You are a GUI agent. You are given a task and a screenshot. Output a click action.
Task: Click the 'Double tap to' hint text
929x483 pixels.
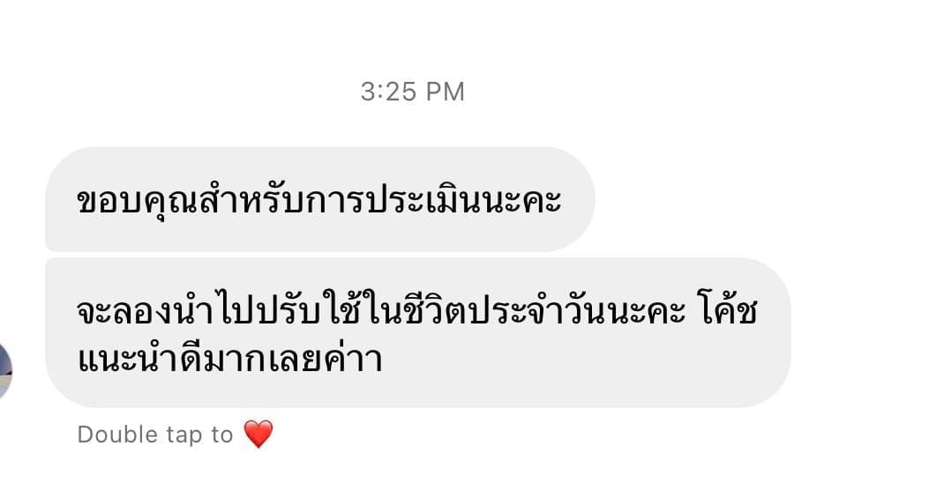155,435
